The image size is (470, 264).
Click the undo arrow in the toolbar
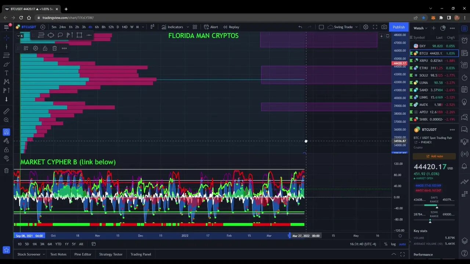pyautogui.click(x=300, y=27)
